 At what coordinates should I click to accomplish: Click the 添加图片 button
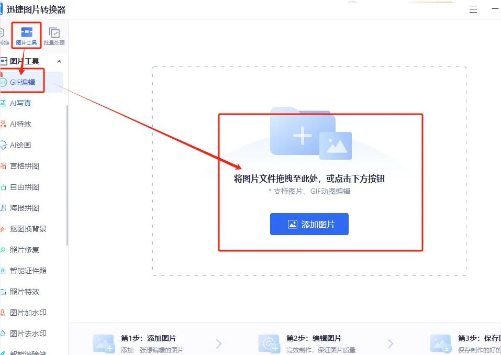click(x=309, y=225)
